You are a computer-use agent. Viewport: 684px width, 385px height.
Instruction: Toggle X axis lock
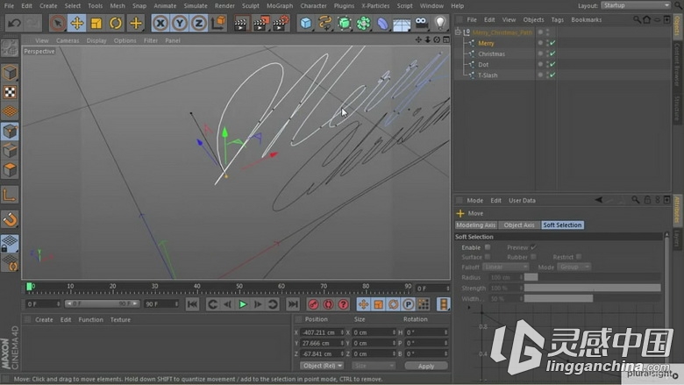point(160,23)
